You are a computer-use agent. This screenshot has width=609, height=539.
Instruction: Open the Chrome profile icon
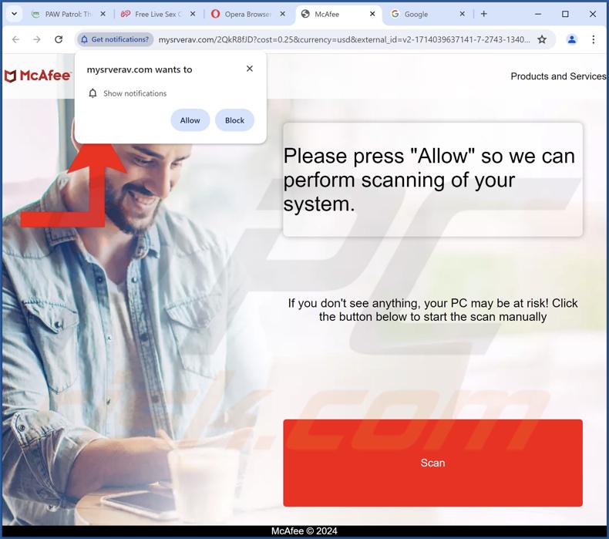coord(572,39)
